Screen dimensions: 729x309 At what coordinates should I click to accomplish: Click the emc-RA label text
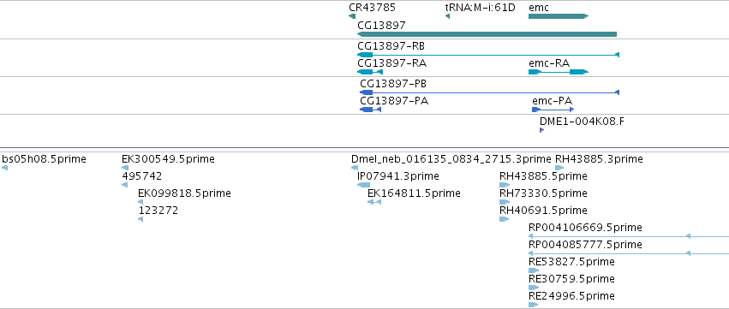548,63
